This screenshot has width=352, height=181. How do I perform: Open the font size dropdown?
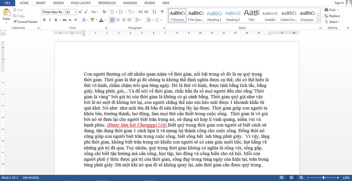(x=75, y=12)
